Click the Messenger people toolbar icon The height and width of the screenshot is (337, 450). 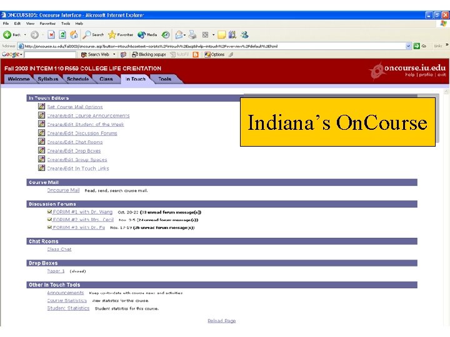[244, 35]
